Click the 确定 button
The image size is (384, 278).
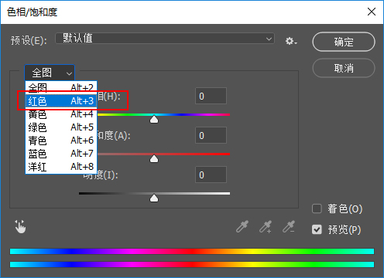(344, 42)
